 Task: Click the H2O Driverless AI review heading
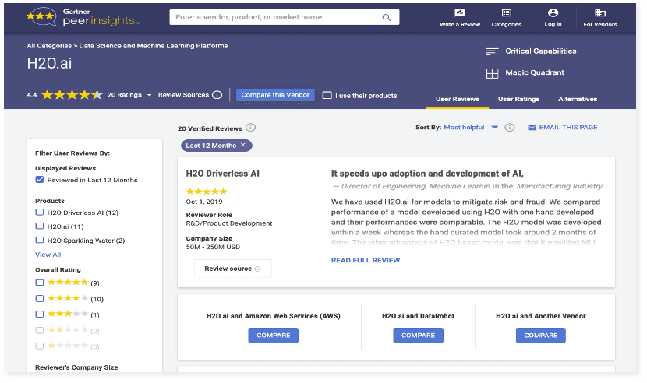tap(222, 174)
